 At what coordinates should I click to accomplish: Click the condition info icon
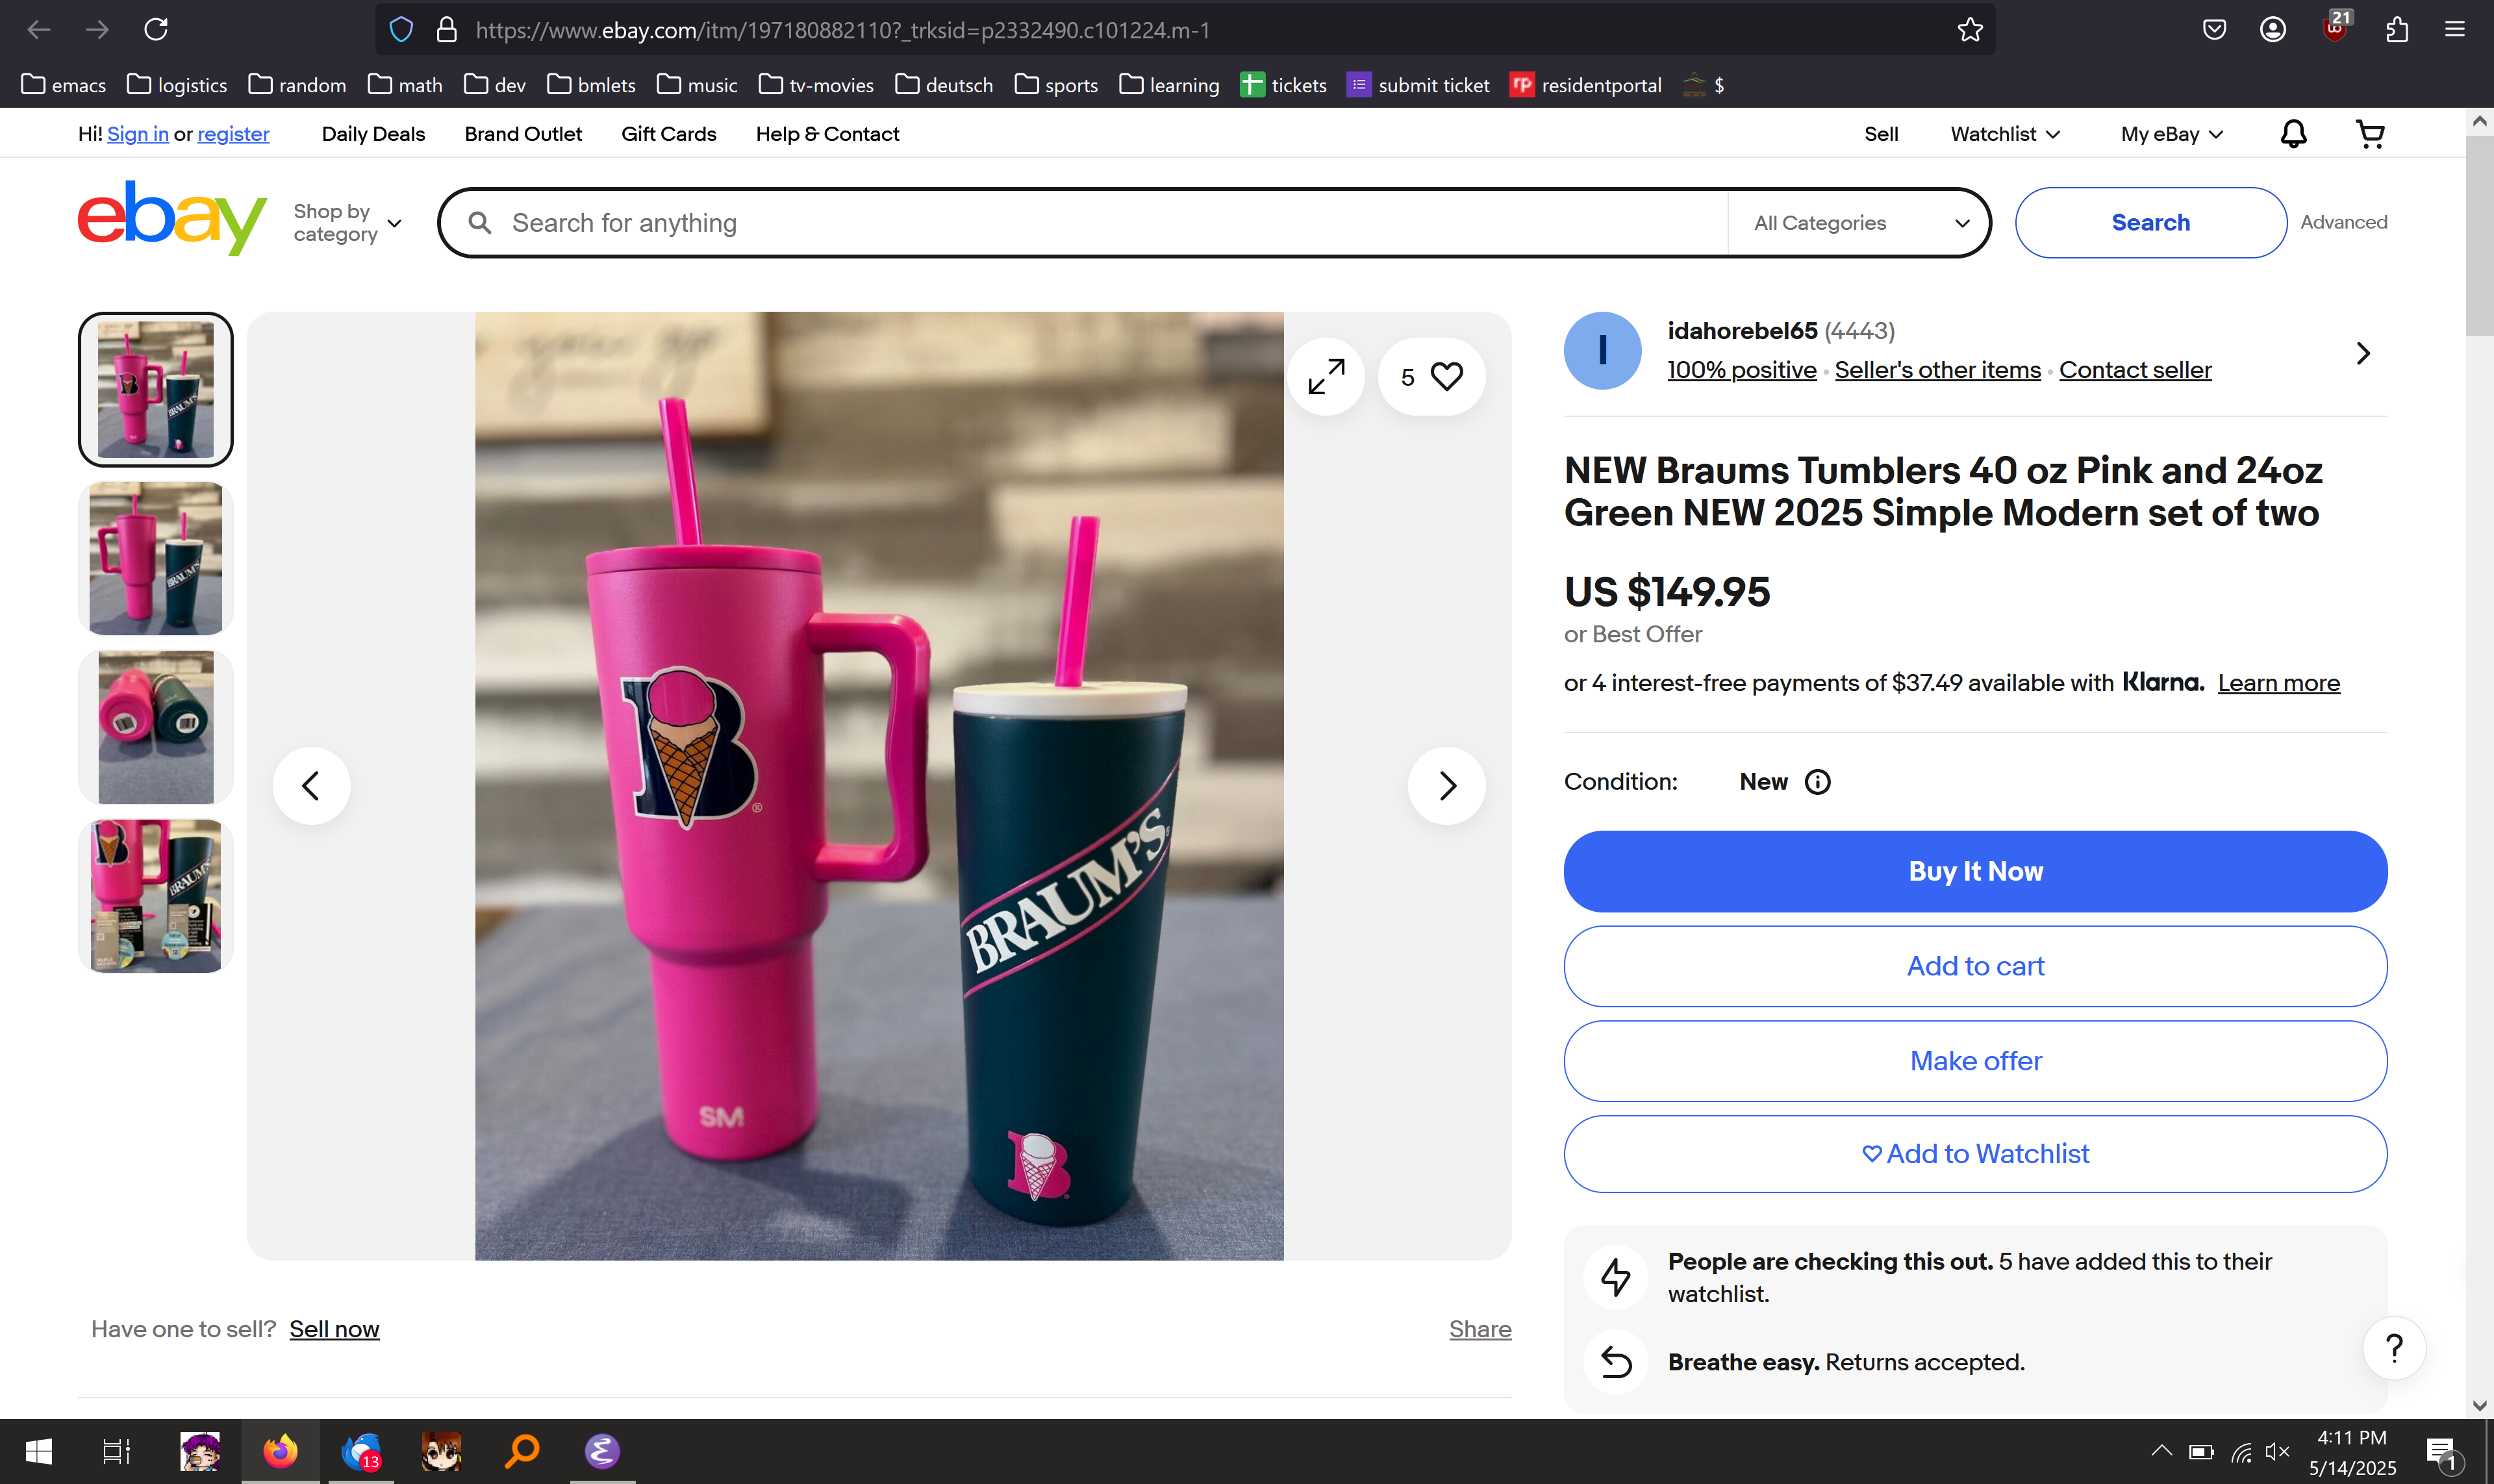pyautogui.click(x=1817, y=782)
